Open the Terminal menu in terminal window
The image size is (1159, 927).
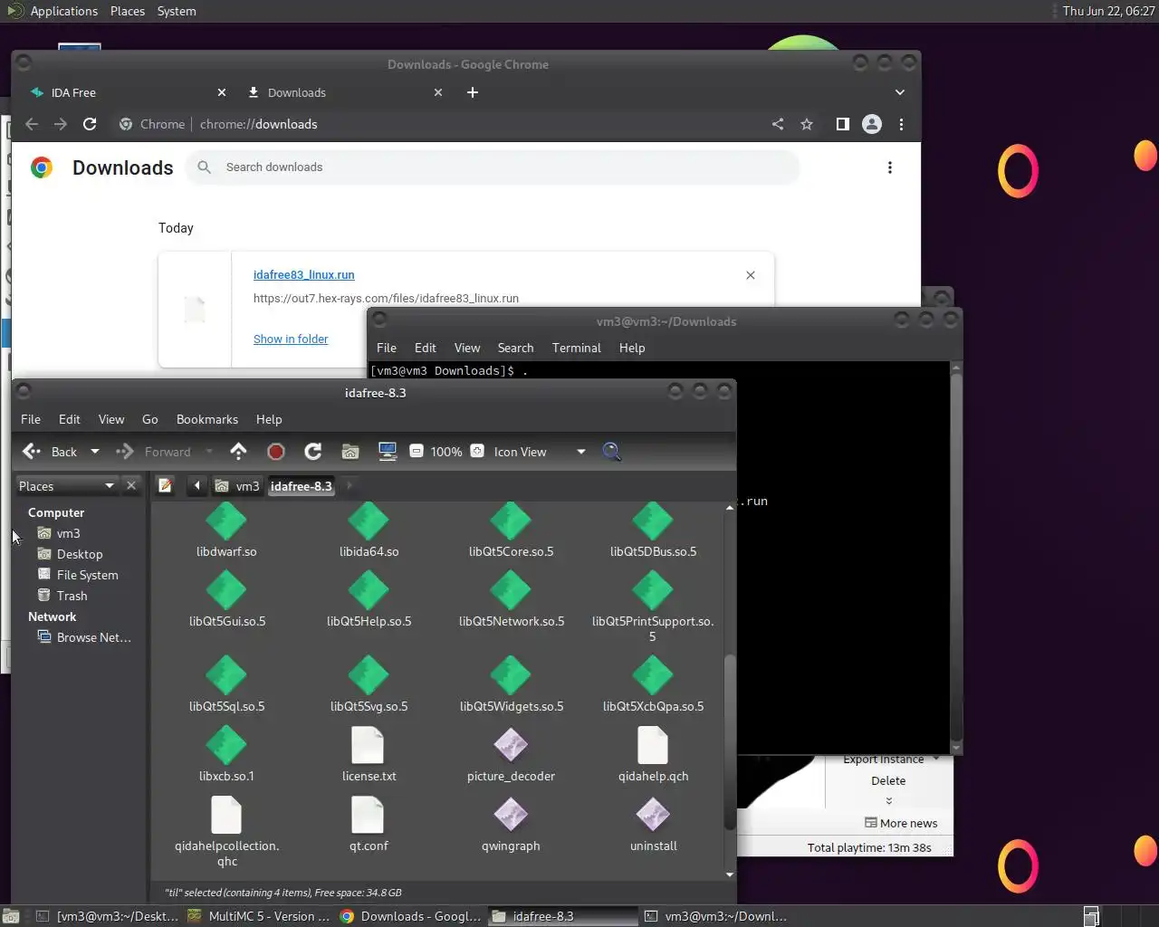[577, 348]
